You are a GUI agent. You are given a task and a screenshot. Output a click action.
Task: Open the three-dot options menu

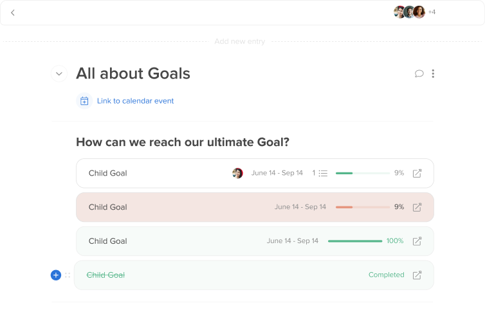pos(433,73)
